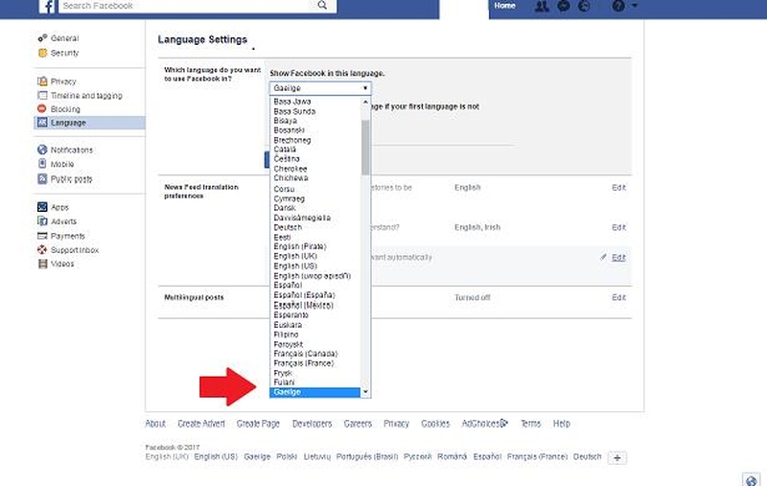Click the Create Page footer link

258,424
